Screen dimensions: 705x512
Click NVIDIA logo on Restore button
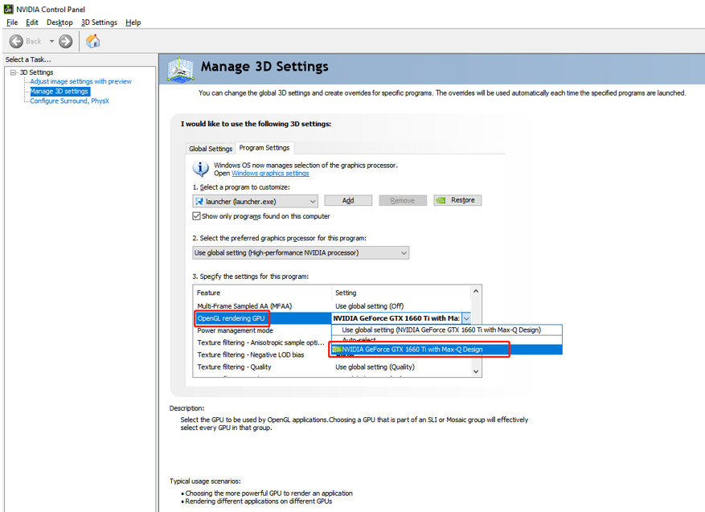(x=441, y=200)
